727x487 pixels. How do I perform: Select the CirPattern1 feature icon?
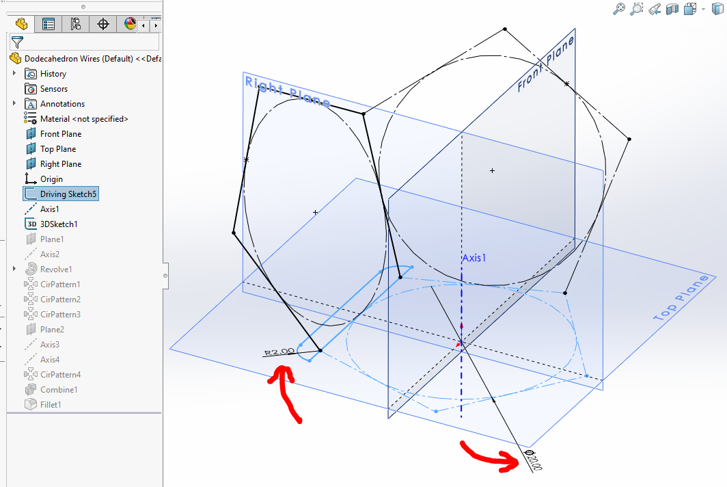(x=31, y=284)
